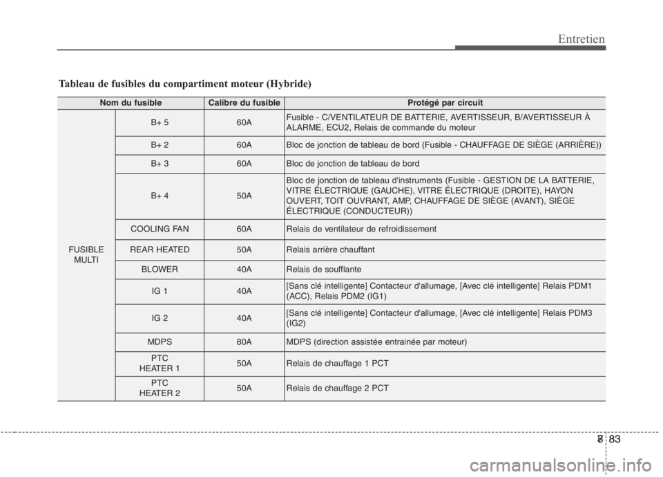Image resolution: width=663 pixels, height=477 pixels.
Task: Click the 'B+ 2' fuse name cell
Action: click(160, 145)
